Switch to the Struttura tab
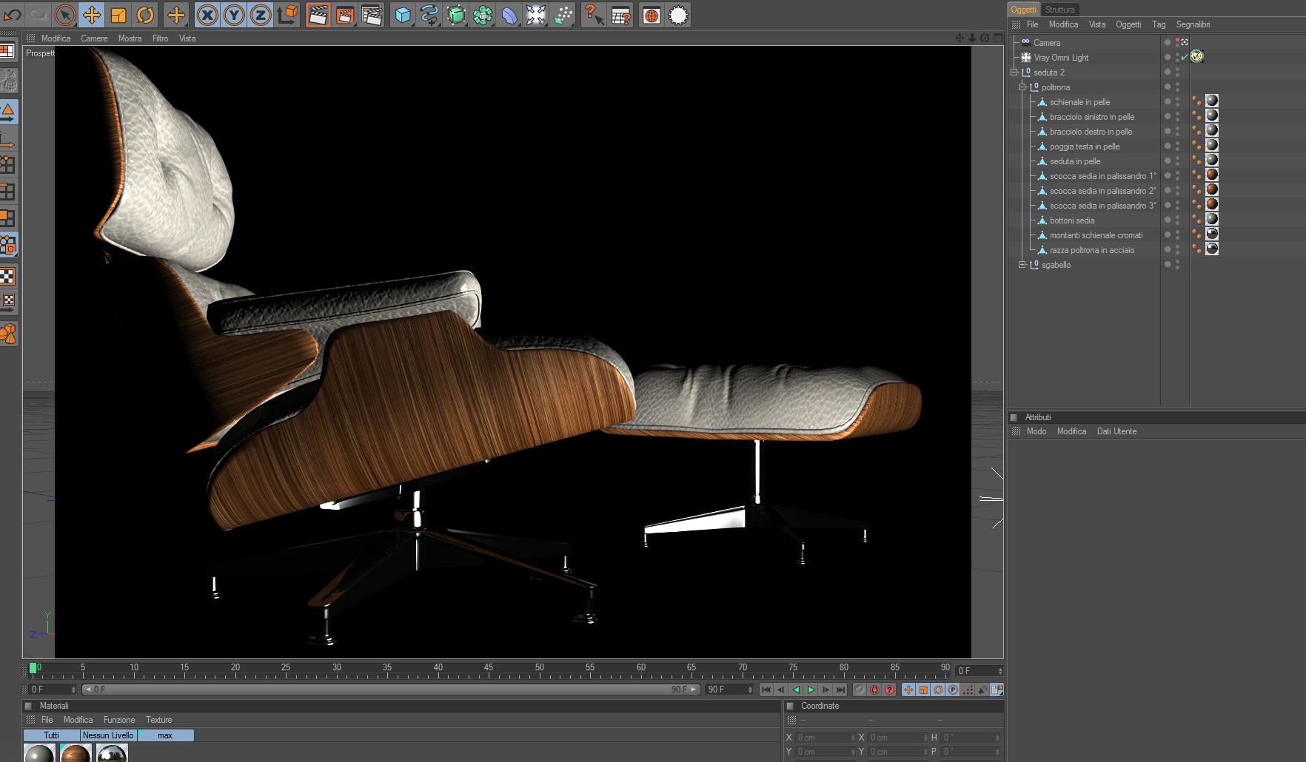This screenshot has width=1306, height=762. pos(1059,10)
